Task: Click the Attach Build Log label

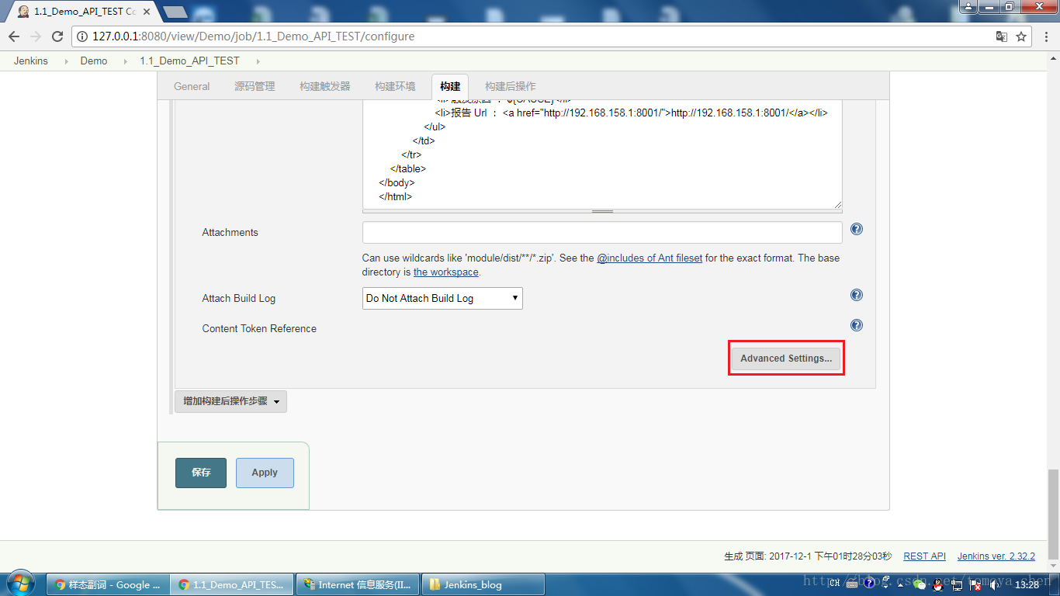Action: coord(239,298)
